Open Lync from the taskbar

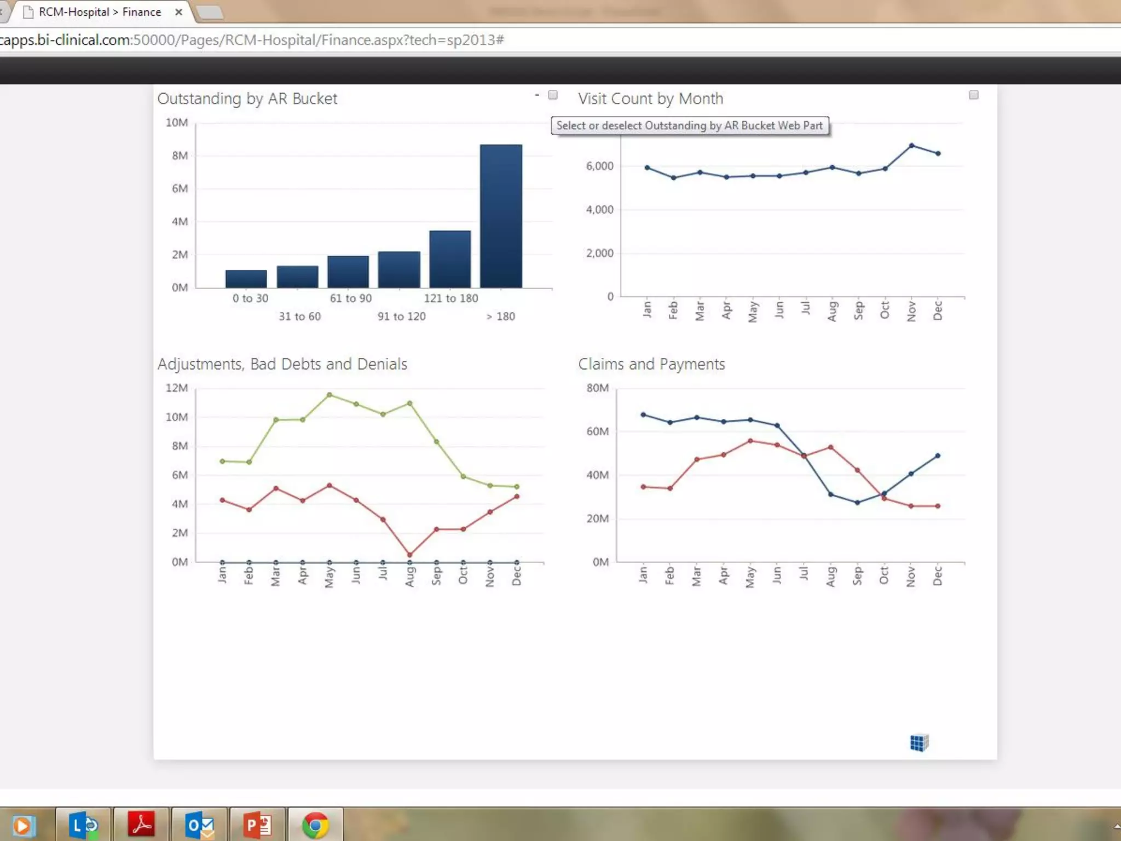click(x=83, y=825)
